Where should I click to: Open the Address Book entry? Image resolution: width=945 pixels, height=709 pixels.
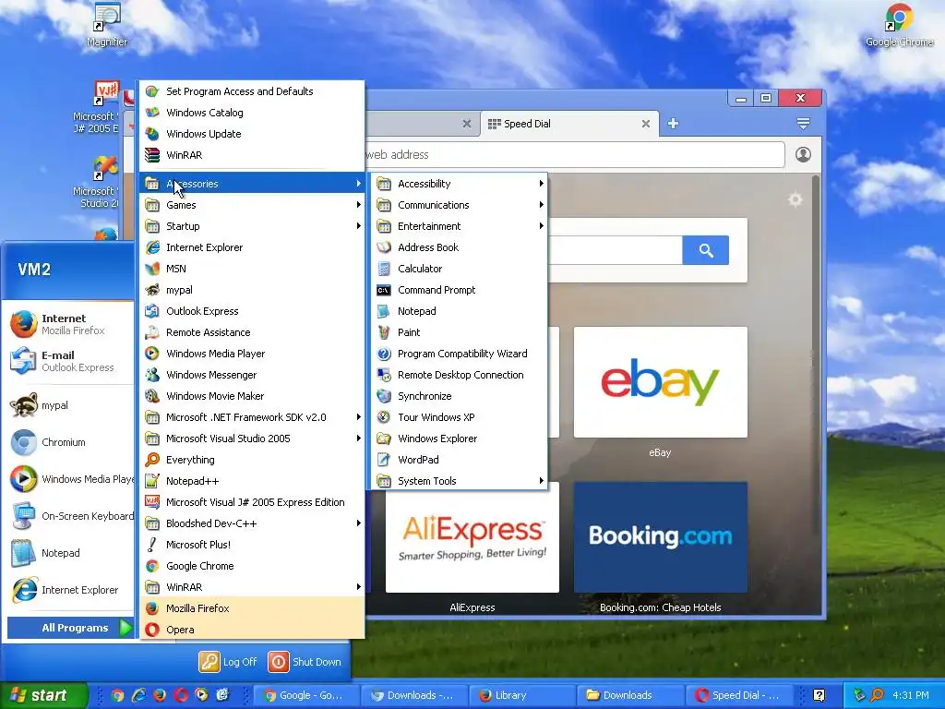click(460, 247)
